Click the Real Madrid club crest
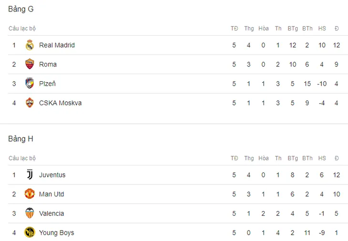348x241 pixels. point(30,45)
